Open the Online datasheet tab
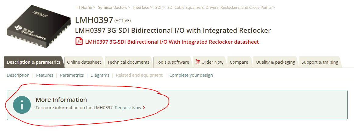Image resolution: width=354 pixels, height=131 pixels. 84,62
